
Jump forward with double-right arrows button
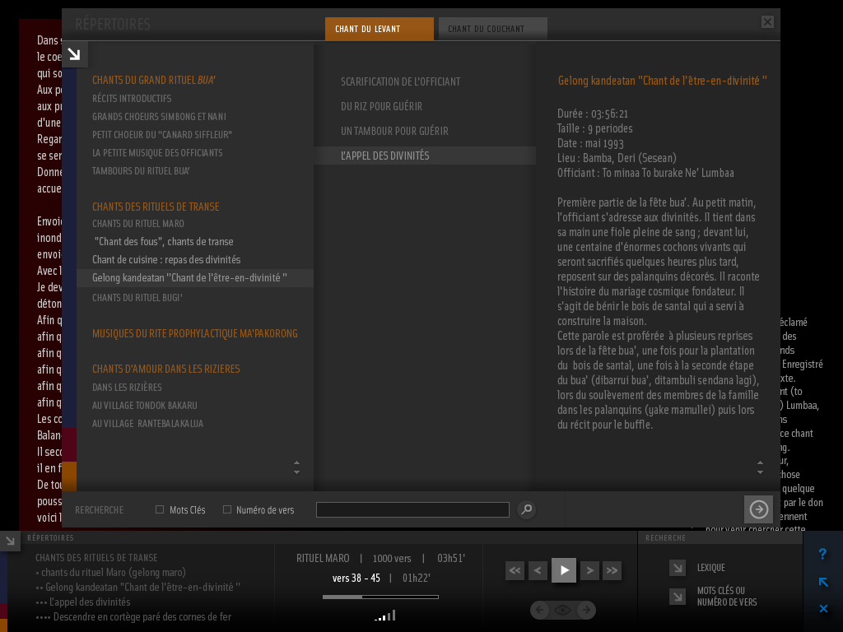click(x=612, y=570)
